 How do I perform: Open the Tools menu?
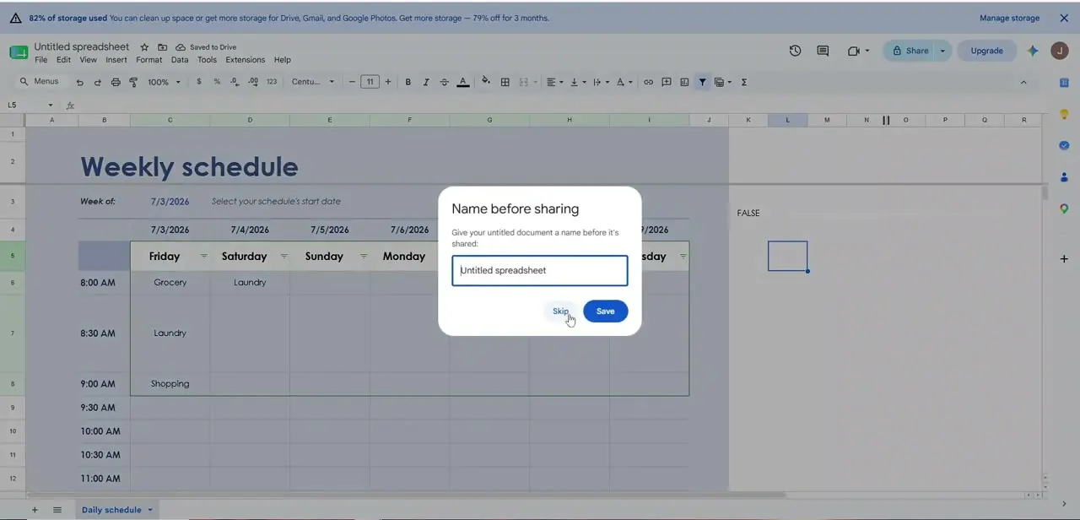(207, 60)
